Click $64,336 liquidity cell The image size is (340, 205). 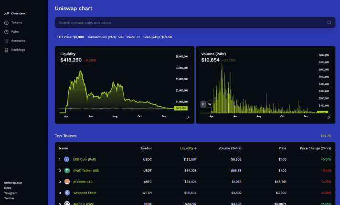pyautogui.click(x=191, y=170)
